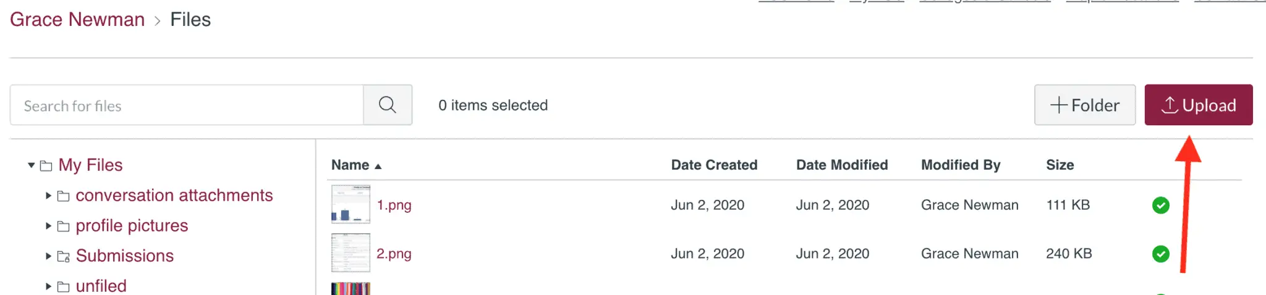Click the profile pictures folder icon
The height and width of the screenshot is (295, 1266).
63,226
